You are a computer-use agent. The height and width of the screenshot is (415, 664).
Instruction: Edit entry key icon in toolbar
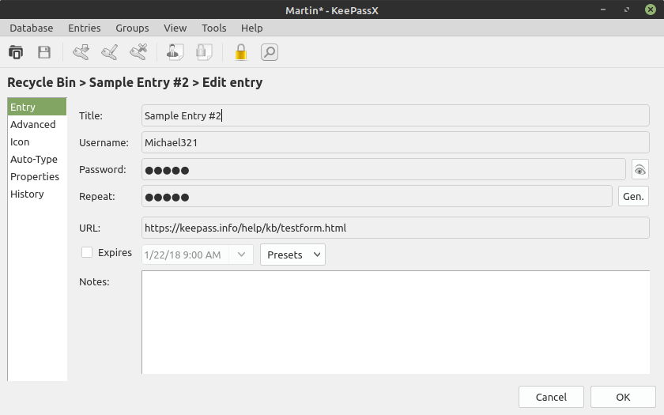click(110, 52)
